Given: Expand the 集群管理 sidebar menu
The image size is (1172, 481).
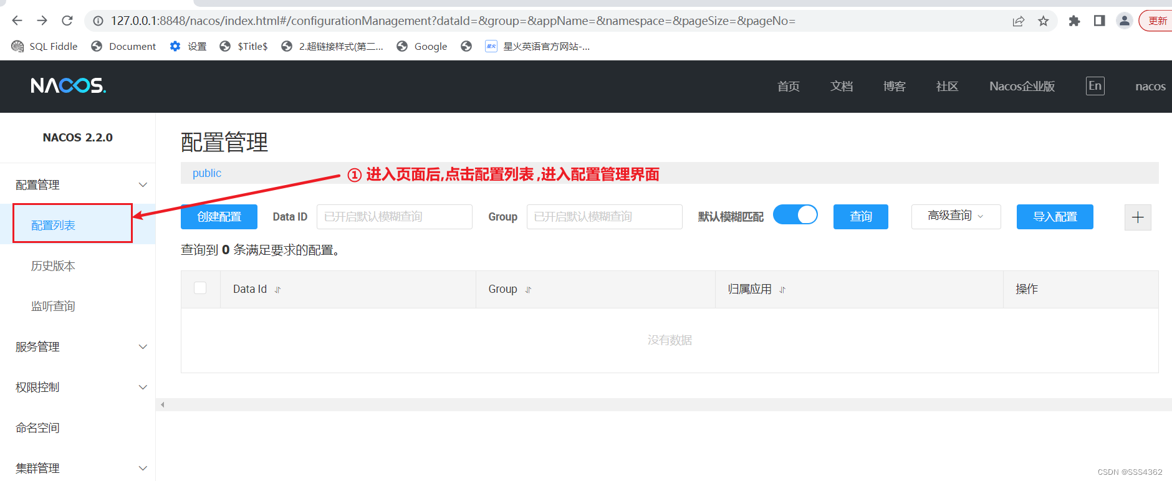Looking at the screenshot, I should pyautogui.click(x=78, y=468).
